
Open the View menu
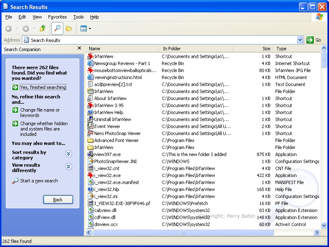click(37, 17)
